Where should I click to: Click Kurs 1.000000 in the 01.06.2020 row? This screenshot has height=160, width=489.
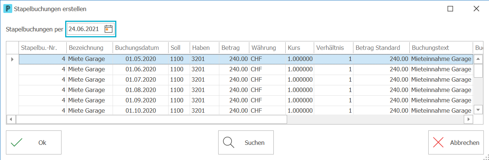[x=300, y=69]
